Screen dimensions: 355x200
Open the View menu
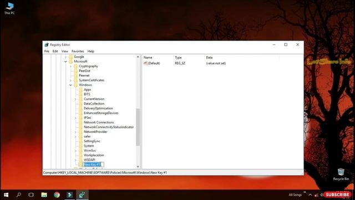coord(65,51)
